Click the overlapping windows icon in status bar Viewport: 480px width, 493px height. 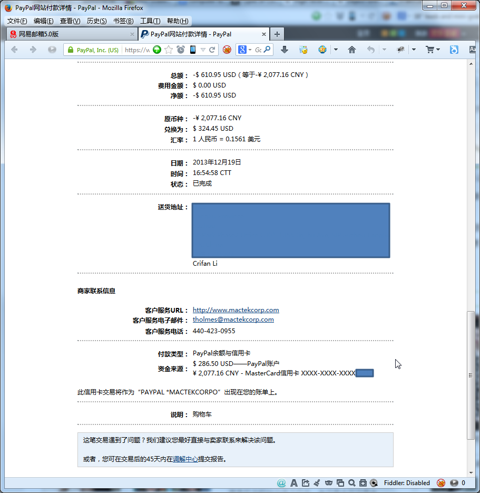340,483
